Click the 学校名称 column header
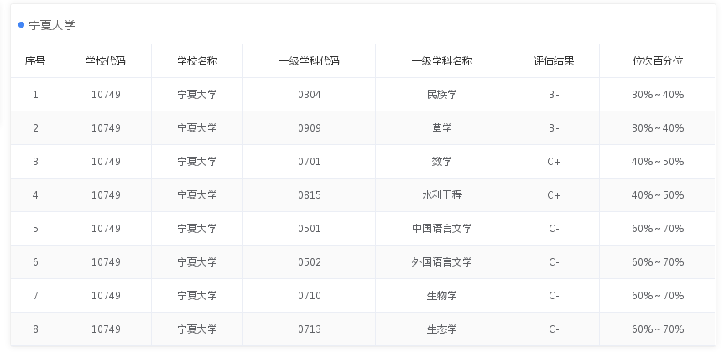Screen dimensions: 724x352 coord(197,61)
